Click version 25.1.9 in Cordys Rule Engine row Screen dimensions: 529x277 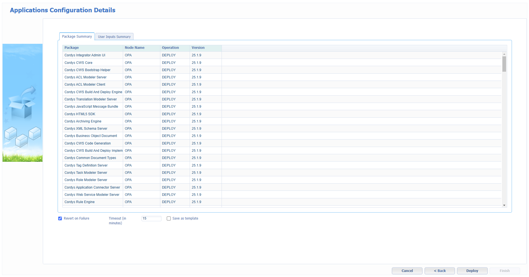pyautogui.click(x=196, y=202)
